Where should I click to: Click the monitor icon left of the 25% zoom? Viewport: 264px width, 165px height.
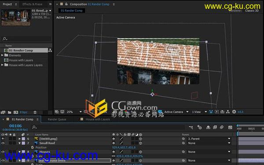[x=62, y=112]
